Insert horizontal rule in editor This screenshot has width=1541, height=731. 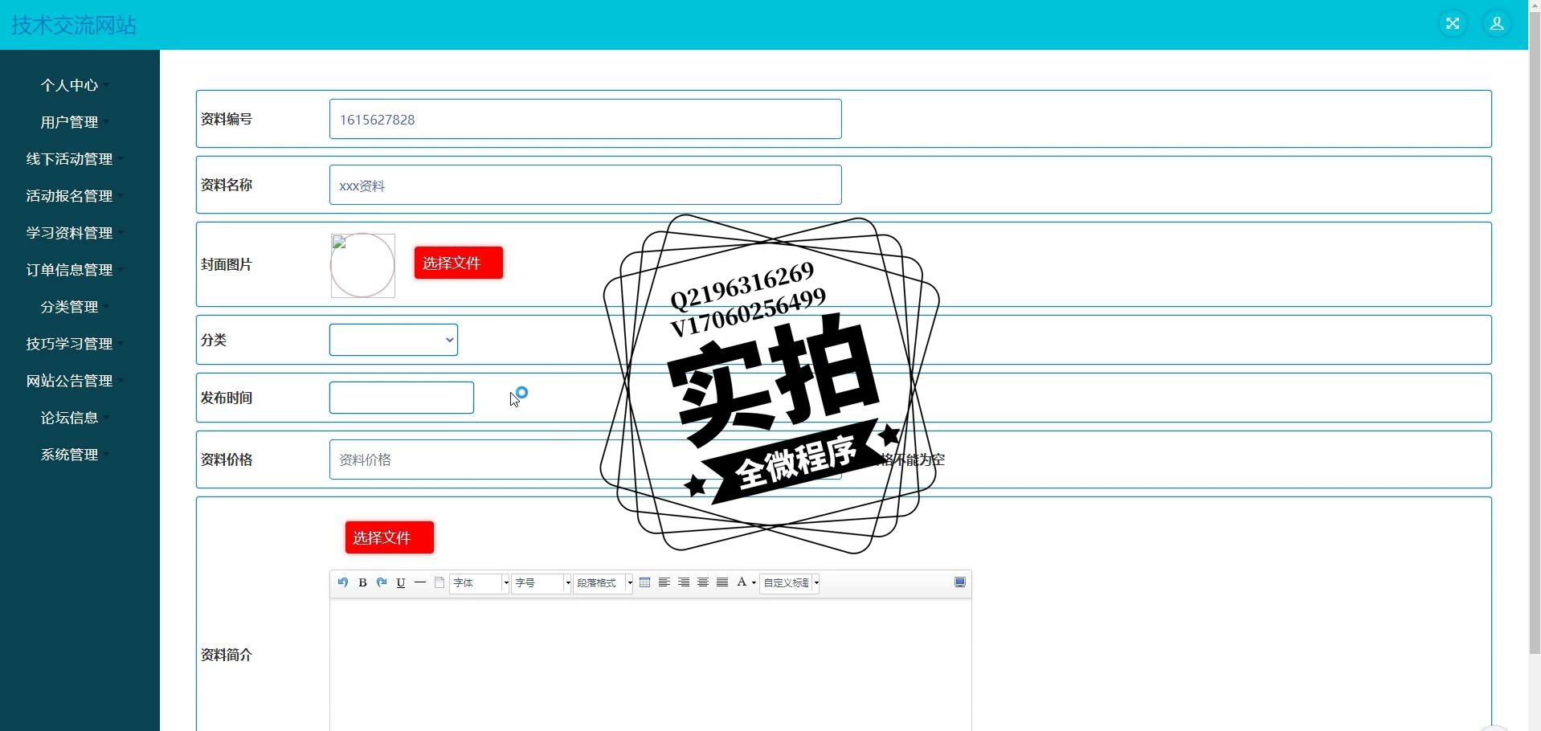click(x=420, y=582)
